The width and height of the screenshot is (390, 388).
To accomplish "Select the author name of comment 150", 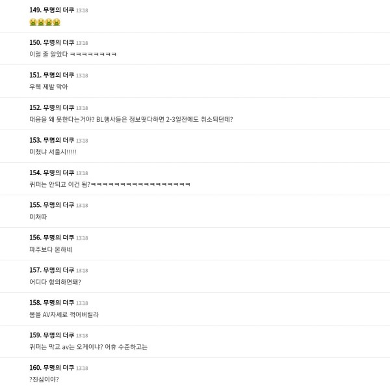I will (58, 42).
